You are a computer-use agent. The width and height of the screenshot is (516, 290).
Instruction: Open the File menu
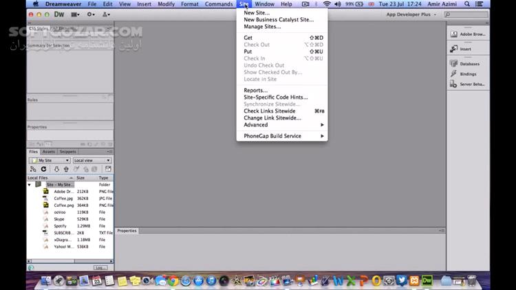[x=92, y=4]
